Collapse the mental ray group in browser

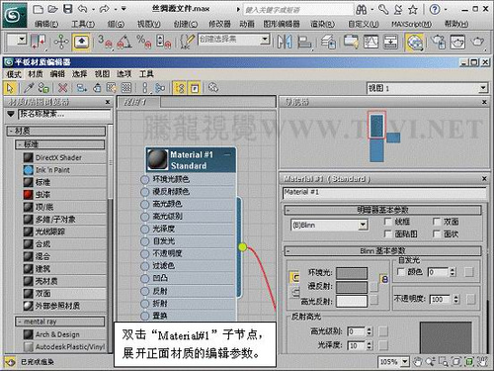point(60,322)
